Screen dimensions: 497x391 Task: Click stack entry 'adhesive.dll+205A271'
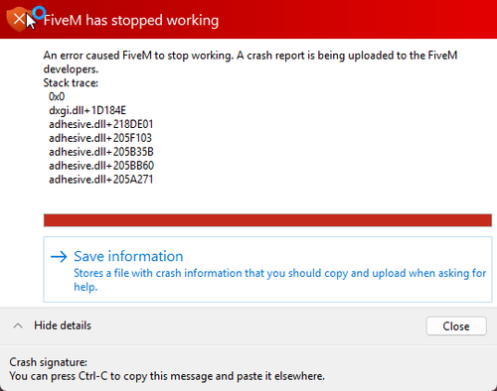101,180
